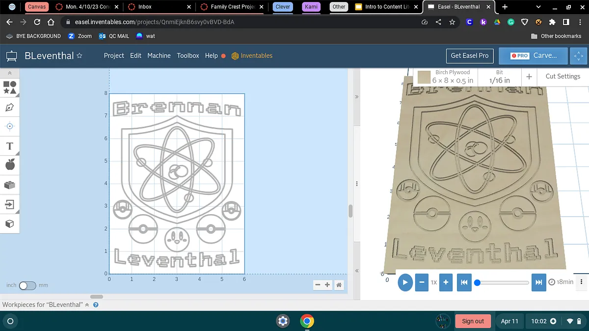The height and width of the screenshot is (331, 589).
Task: Choose the Text tool
Action: (10, 146)
